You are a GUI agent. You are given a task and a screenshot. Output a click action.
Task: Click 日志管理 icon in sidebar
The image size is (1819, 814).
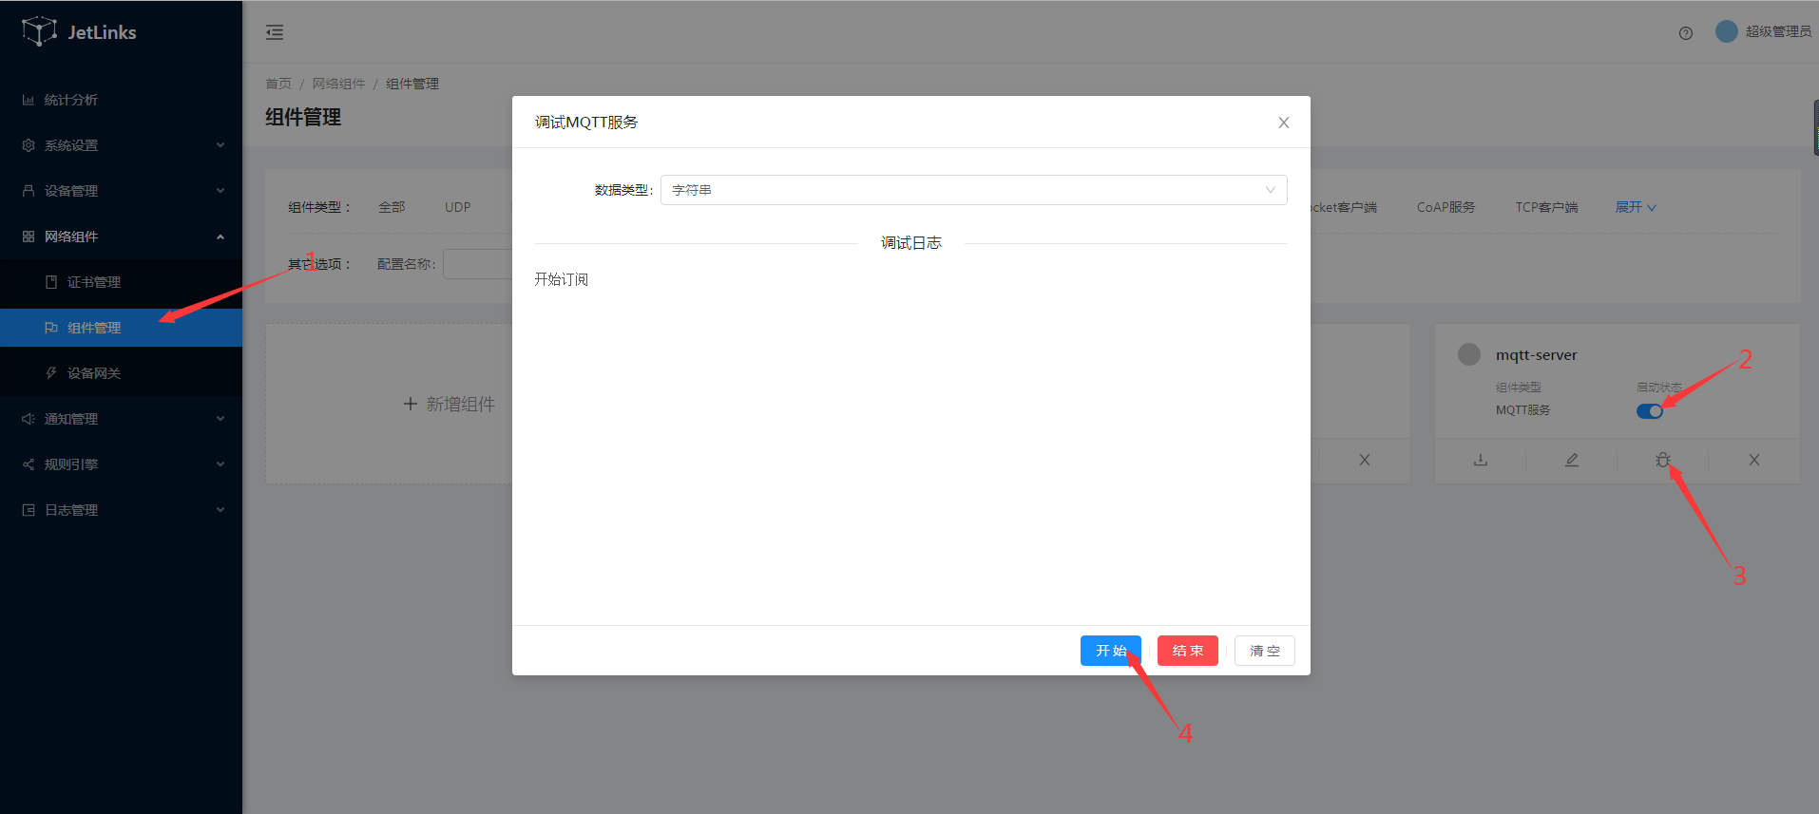click(x=29, y=510)
